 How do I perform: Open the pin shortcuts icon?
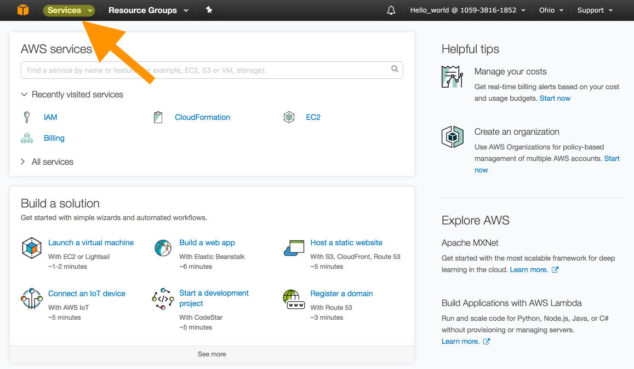209,10
